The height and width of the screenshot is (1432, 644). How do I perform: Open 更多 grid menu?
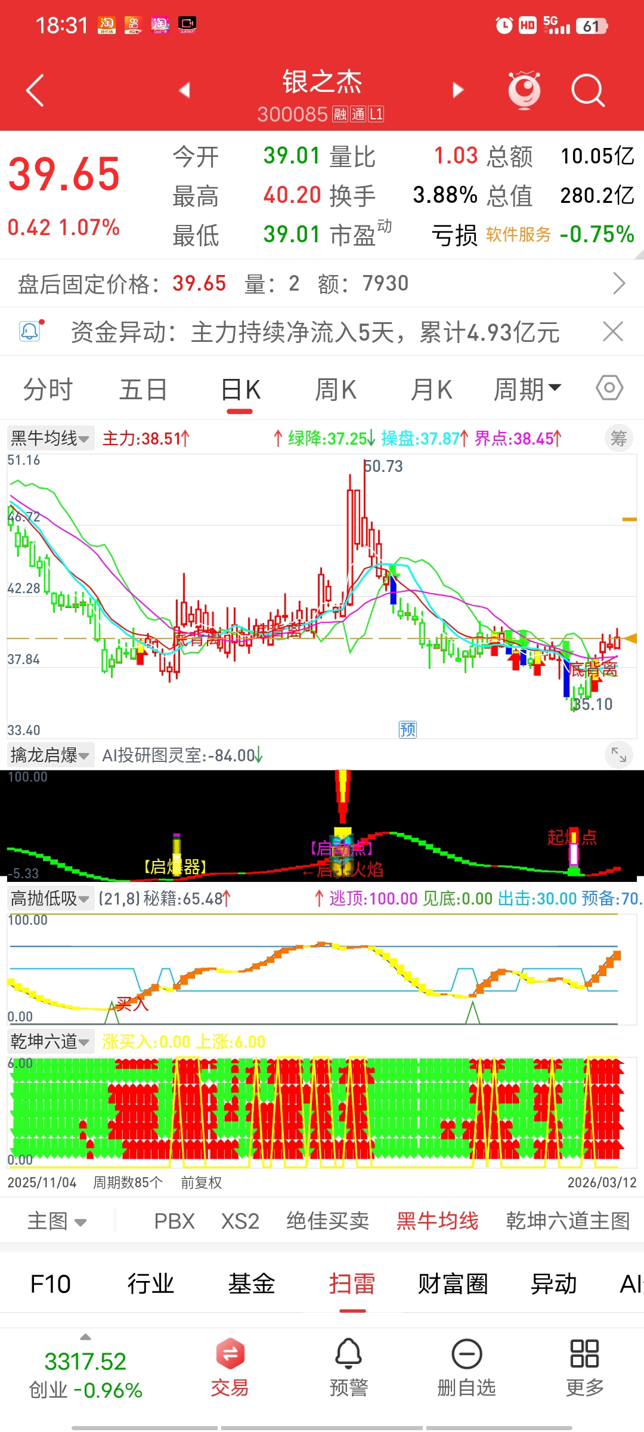click(x=585, y=1368)
